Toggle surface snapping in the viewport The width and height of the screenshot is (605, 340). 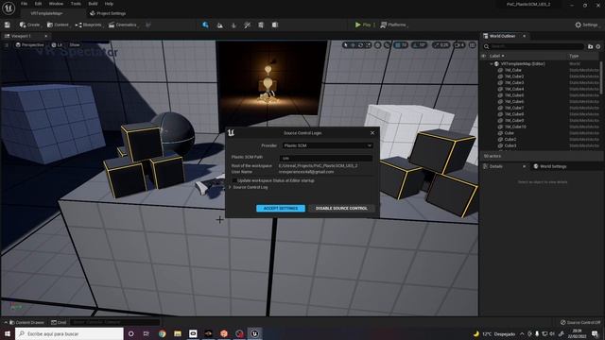[x=387, y=45]
